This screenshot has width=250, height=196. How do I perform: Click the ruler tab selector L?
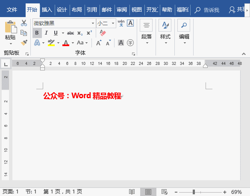point(6,64)
